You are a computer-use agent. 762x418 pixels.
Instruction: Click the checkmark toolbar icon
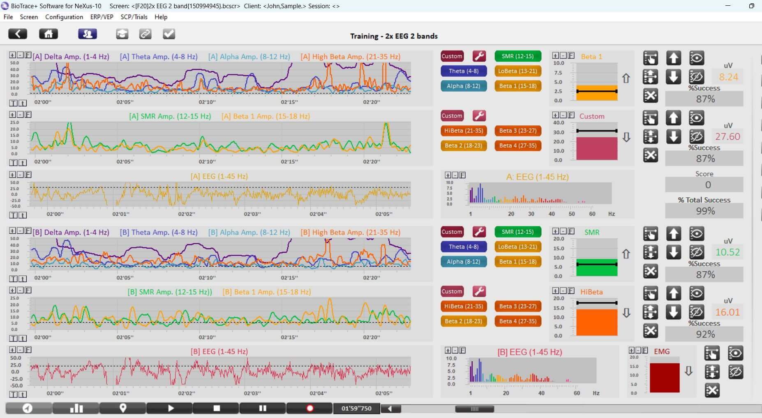169,34
